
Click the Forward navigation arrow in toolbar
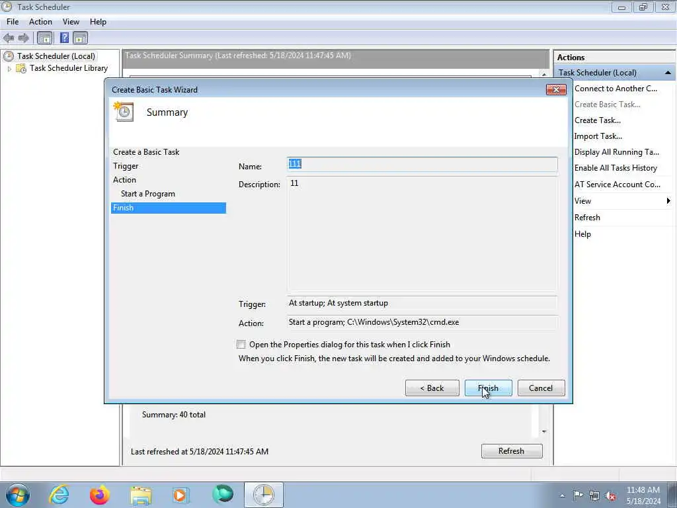pos(23,38)
